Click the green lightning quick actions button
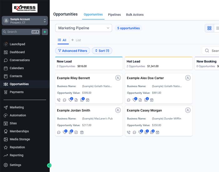 [45, 32]
